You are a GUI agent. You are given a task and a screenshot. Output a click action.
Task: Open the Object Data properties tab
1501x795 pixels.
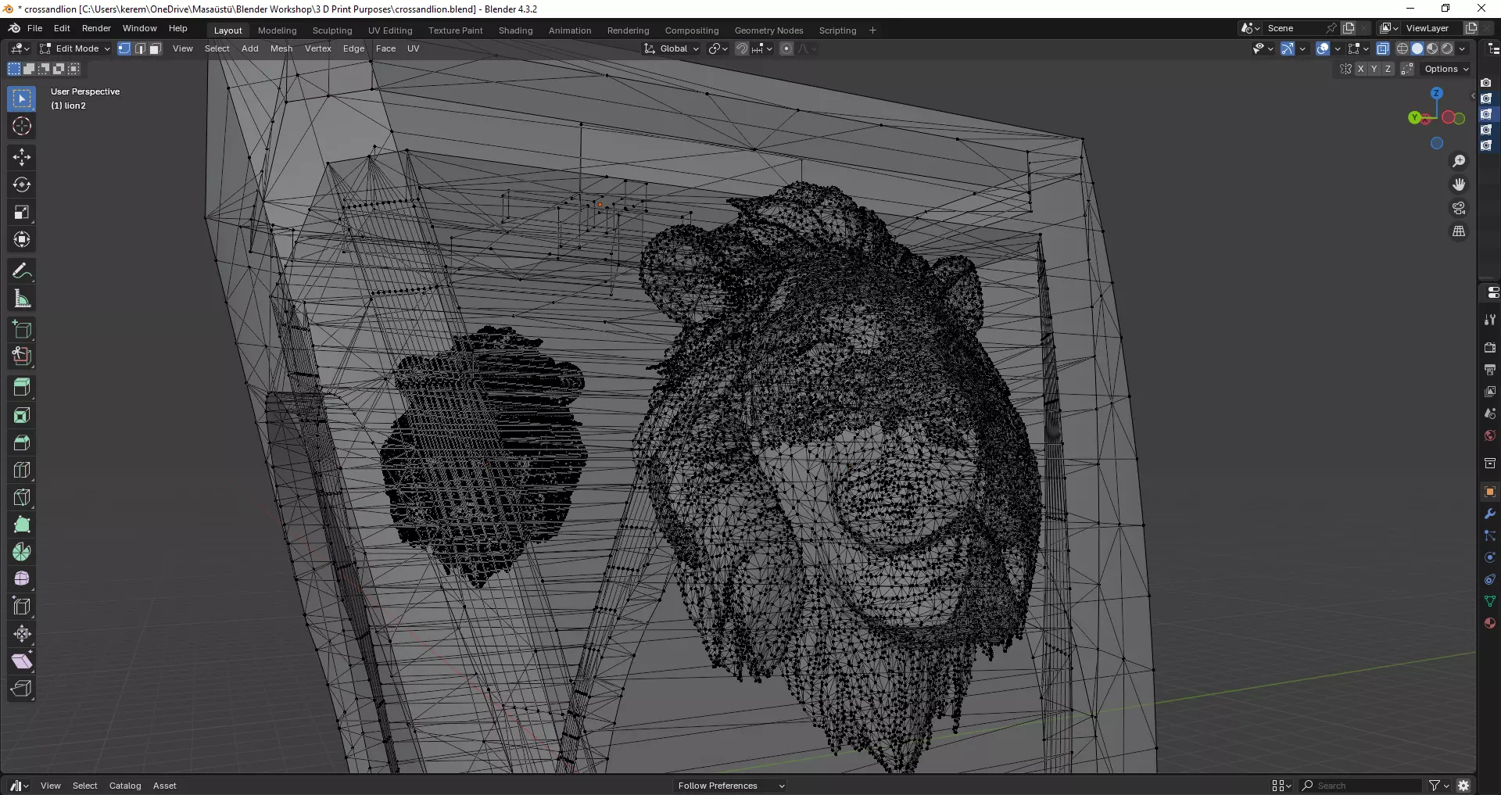(1489, 601)
